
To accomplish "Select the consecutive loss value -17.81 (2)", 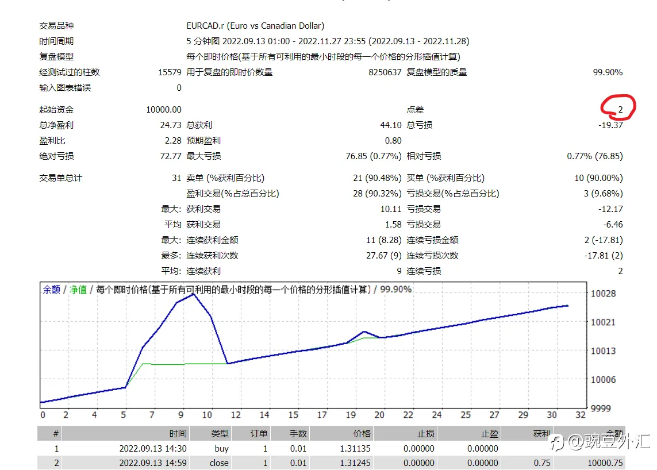I will (x=604, y=255).
